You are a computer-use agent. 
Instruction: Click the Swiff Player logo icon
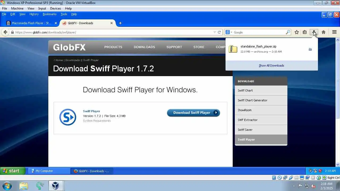[x=68, y=117]
